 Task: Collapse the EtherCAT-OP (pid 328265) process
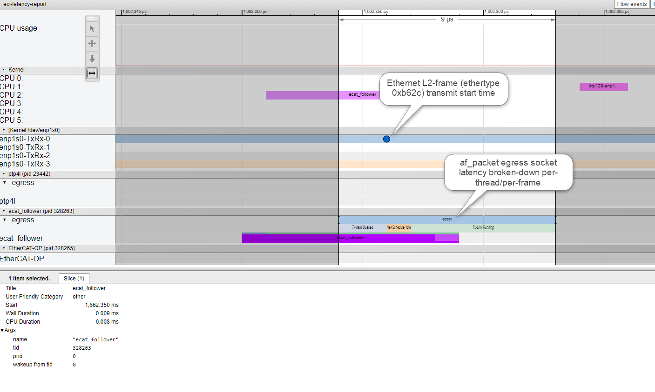tap(4, 248)
